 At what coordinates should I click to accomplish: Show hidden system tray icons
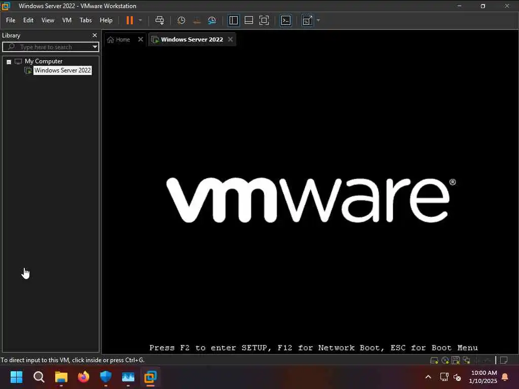tap(428, 377)
